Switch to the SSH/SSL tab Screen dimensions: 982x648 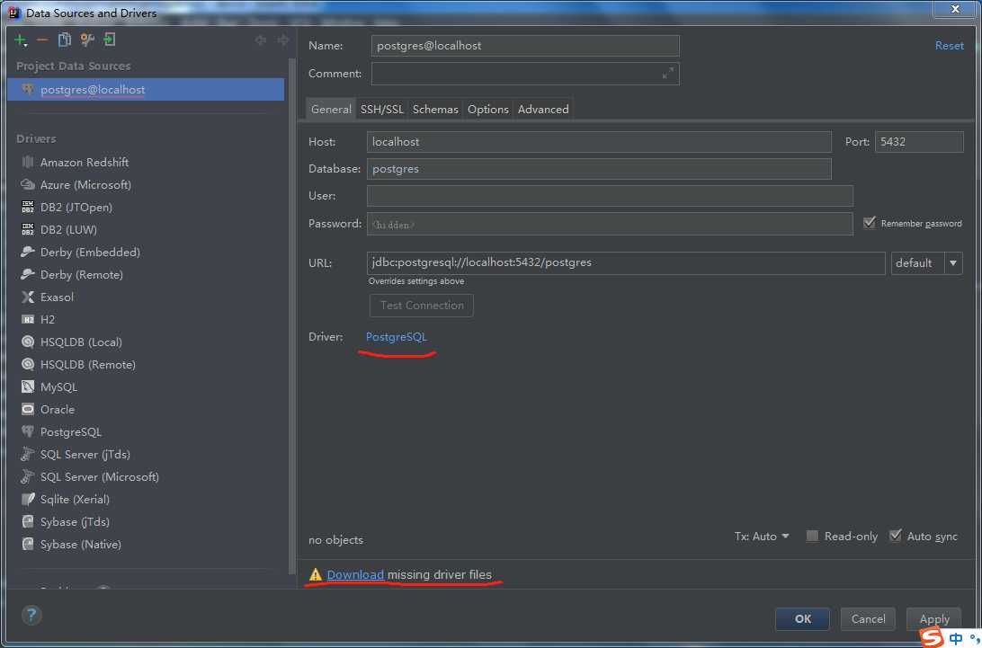pos(381,109)
